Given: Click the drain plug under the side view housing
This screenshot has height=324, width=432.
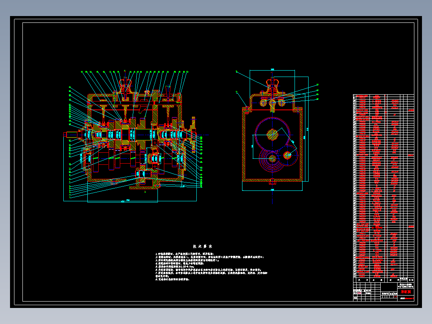Looking at the screenshot, I should (x=272, y=182).
